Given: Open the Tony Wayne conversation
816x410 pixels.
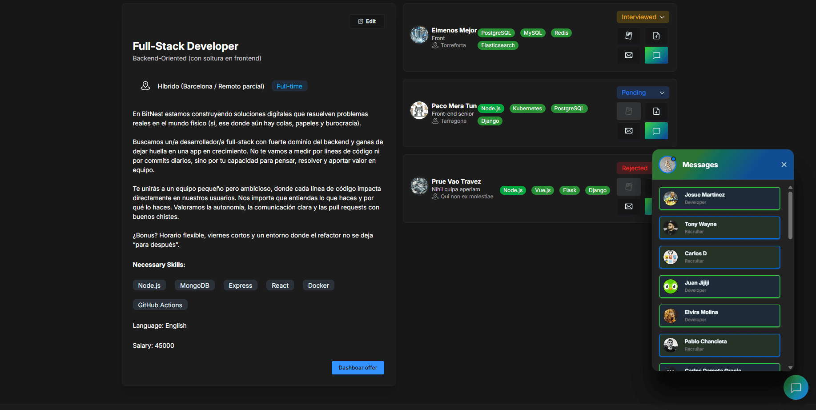Looking at the screenshot, I should [719, 228].
